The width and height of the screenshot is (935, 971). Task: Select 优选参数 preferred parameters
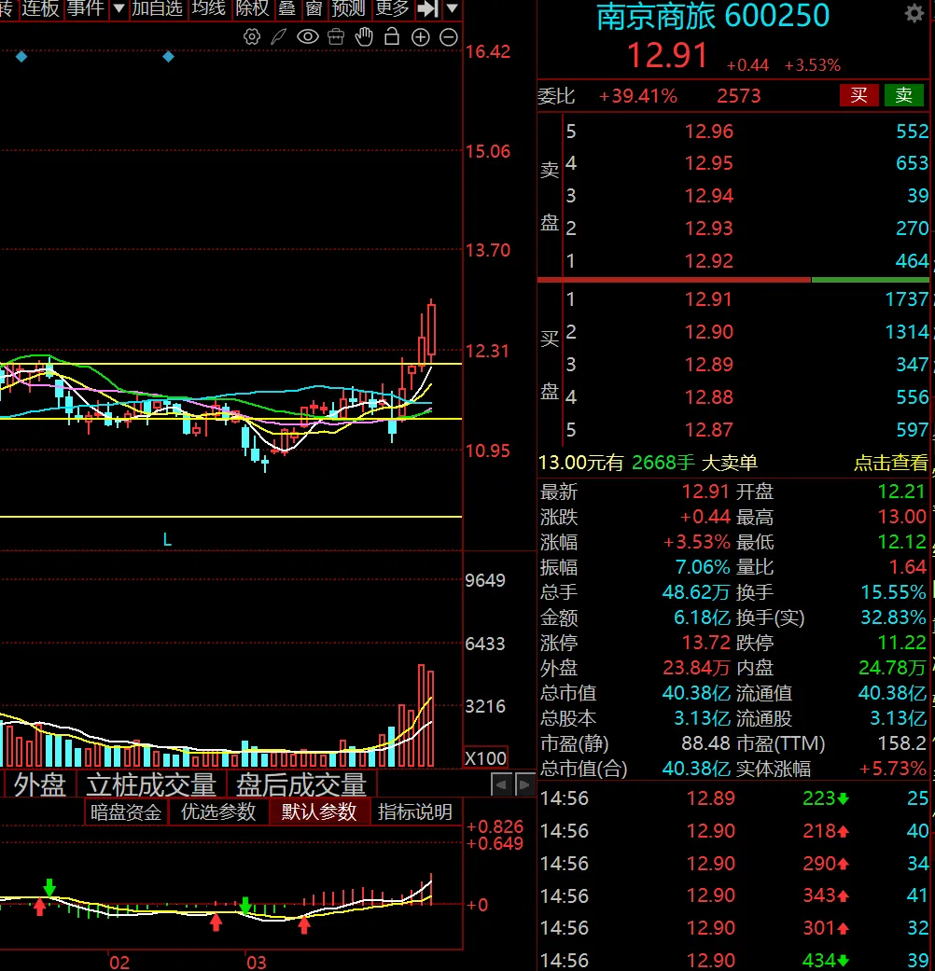[218, 811]
